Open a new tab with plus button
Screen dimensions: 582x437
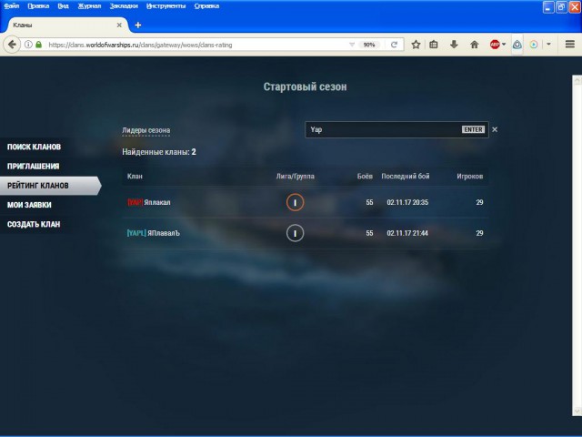coord(138,25)
